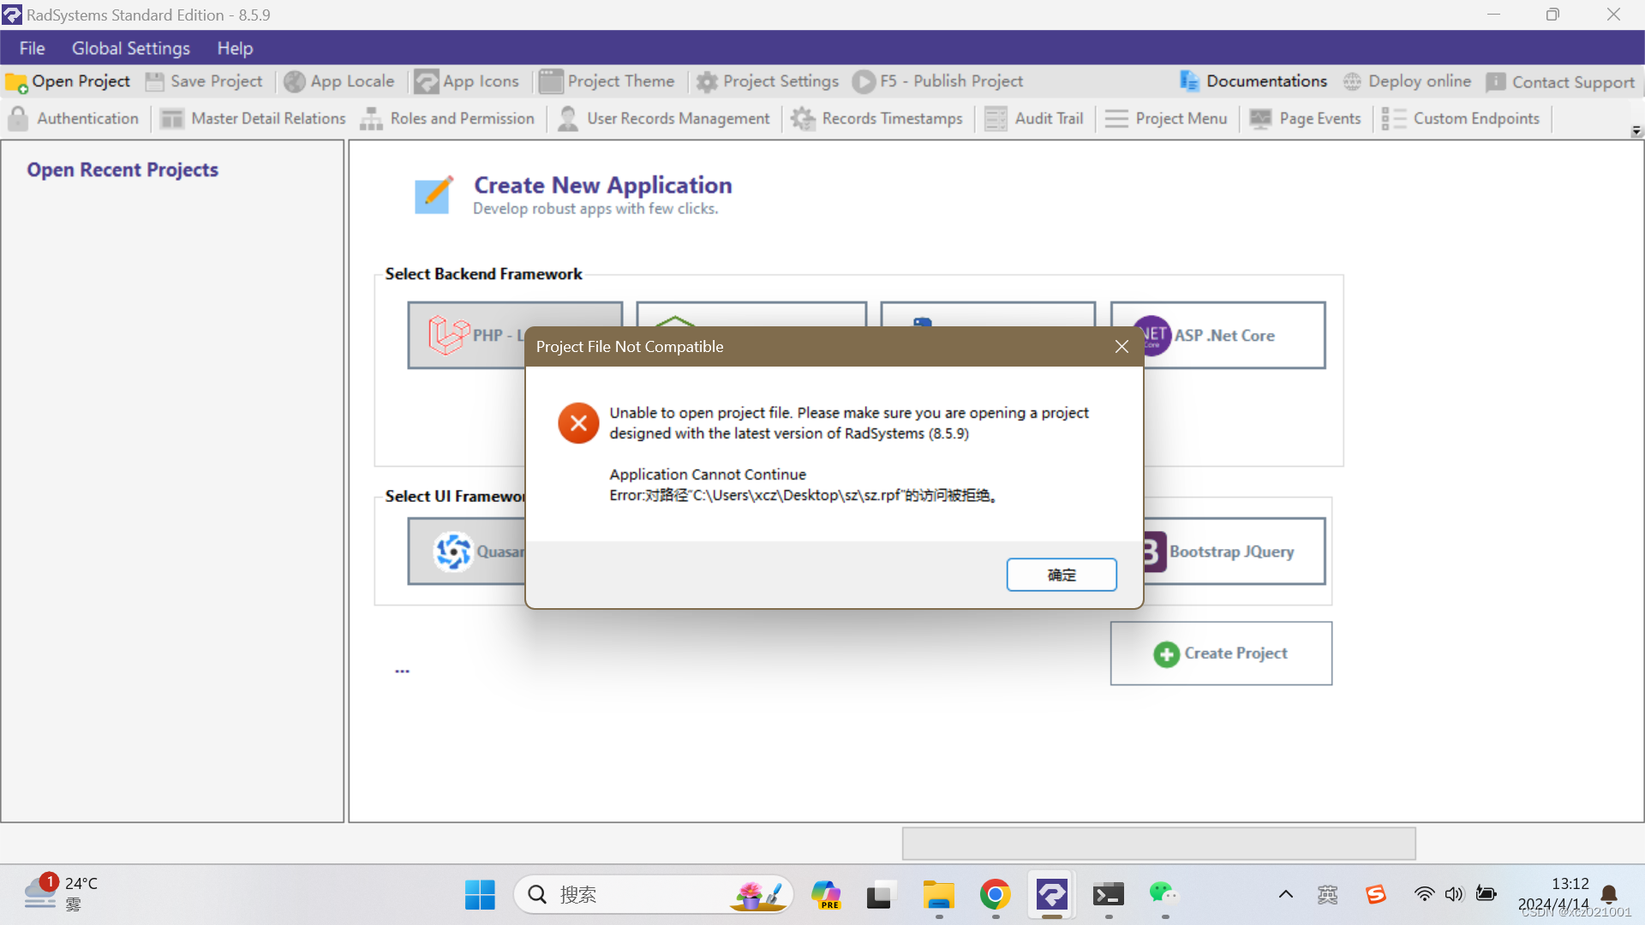
Task: Open Roles and Permission tool
Action: 447,118
